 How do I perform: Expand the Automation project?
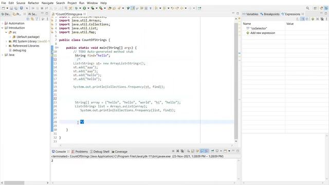click(x=2, y=24)
